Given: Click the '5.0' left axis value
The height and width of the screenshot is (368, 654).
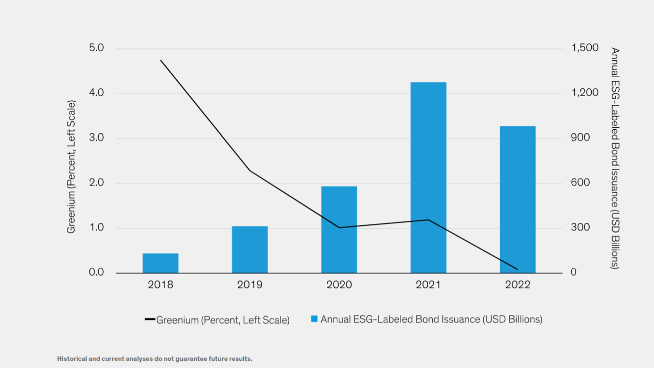Looking at the screenshot, I should [97, 48].
